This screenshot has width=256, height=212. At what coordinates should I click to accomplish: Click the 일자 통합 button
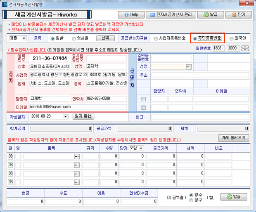(83, 117)
